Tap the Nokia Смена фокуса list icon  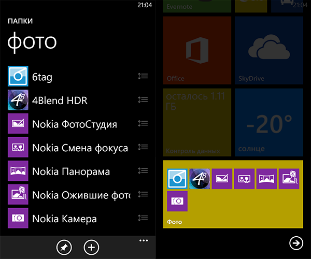coord(18,147)
